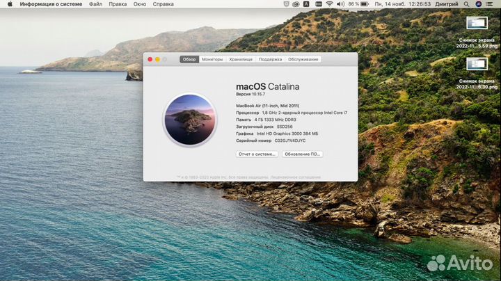Select the Снимок экрана 6.30.png desktop file

477,73
